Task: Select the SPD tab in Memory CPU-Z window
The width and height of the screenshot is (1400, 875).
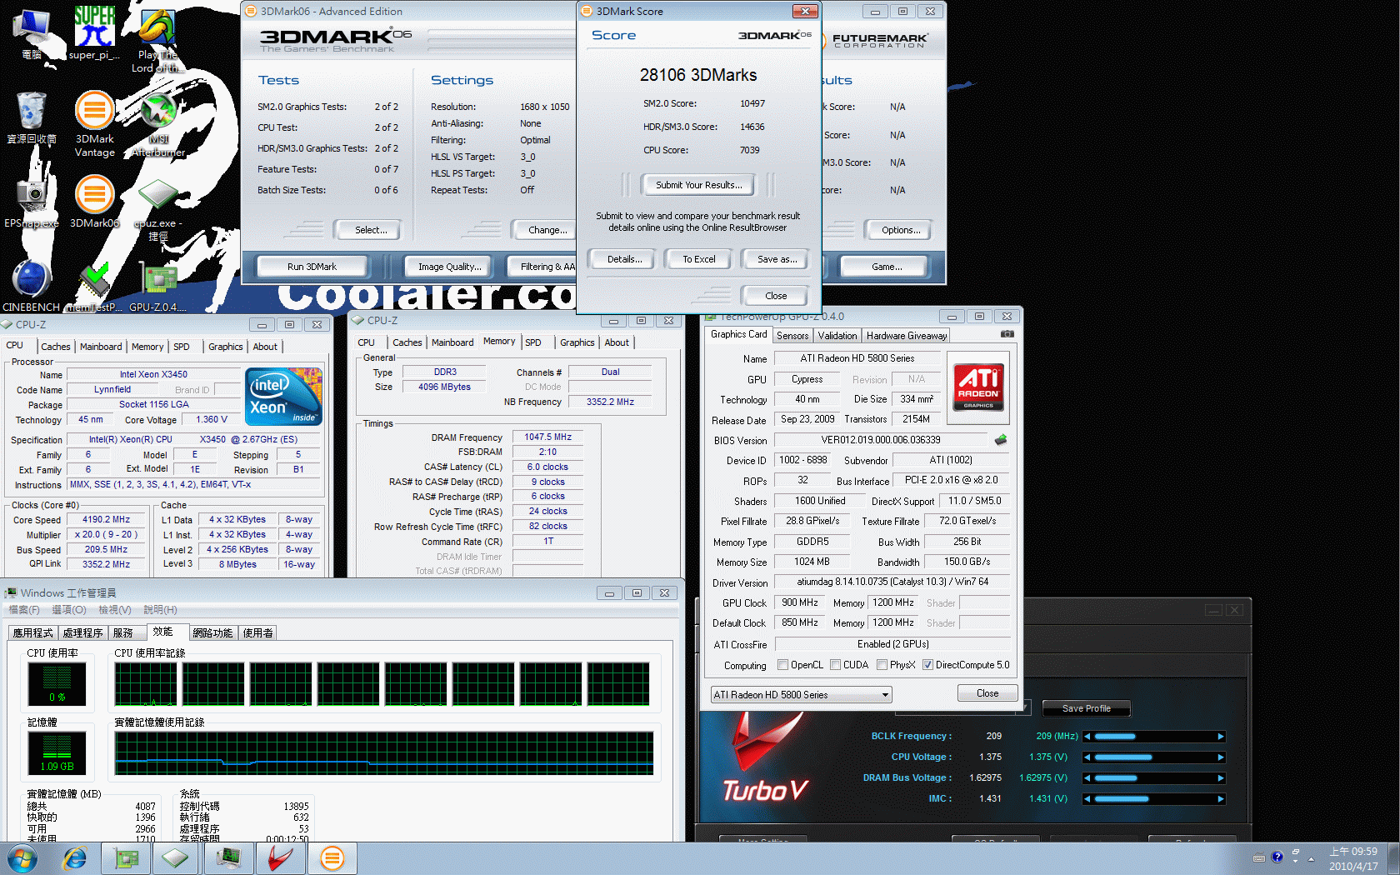Action: [533, 342]
